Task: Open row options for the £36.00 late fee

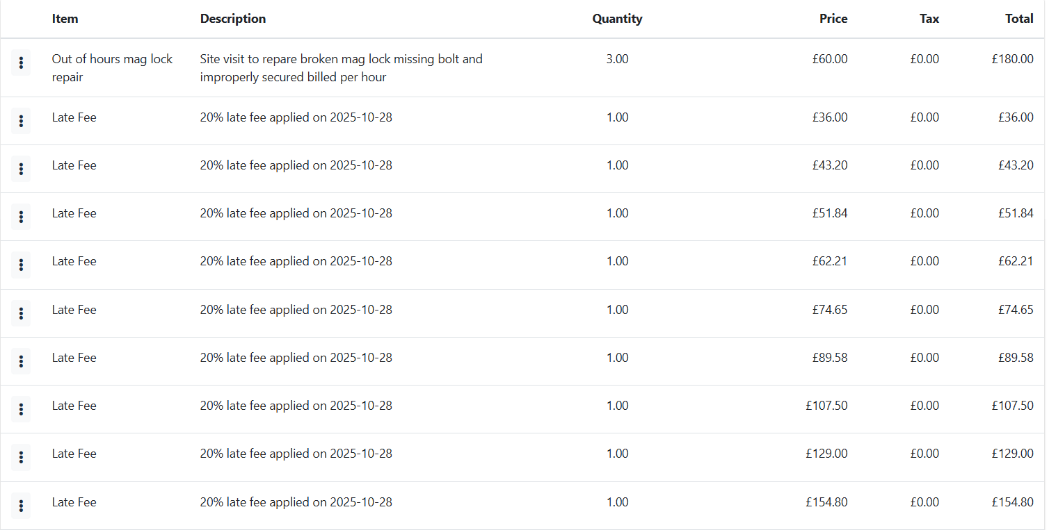Action: coord(21,122)
